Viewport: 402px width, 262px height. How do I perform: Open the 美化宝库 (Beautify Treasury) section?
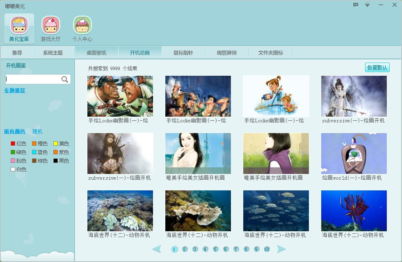[18, 28]
